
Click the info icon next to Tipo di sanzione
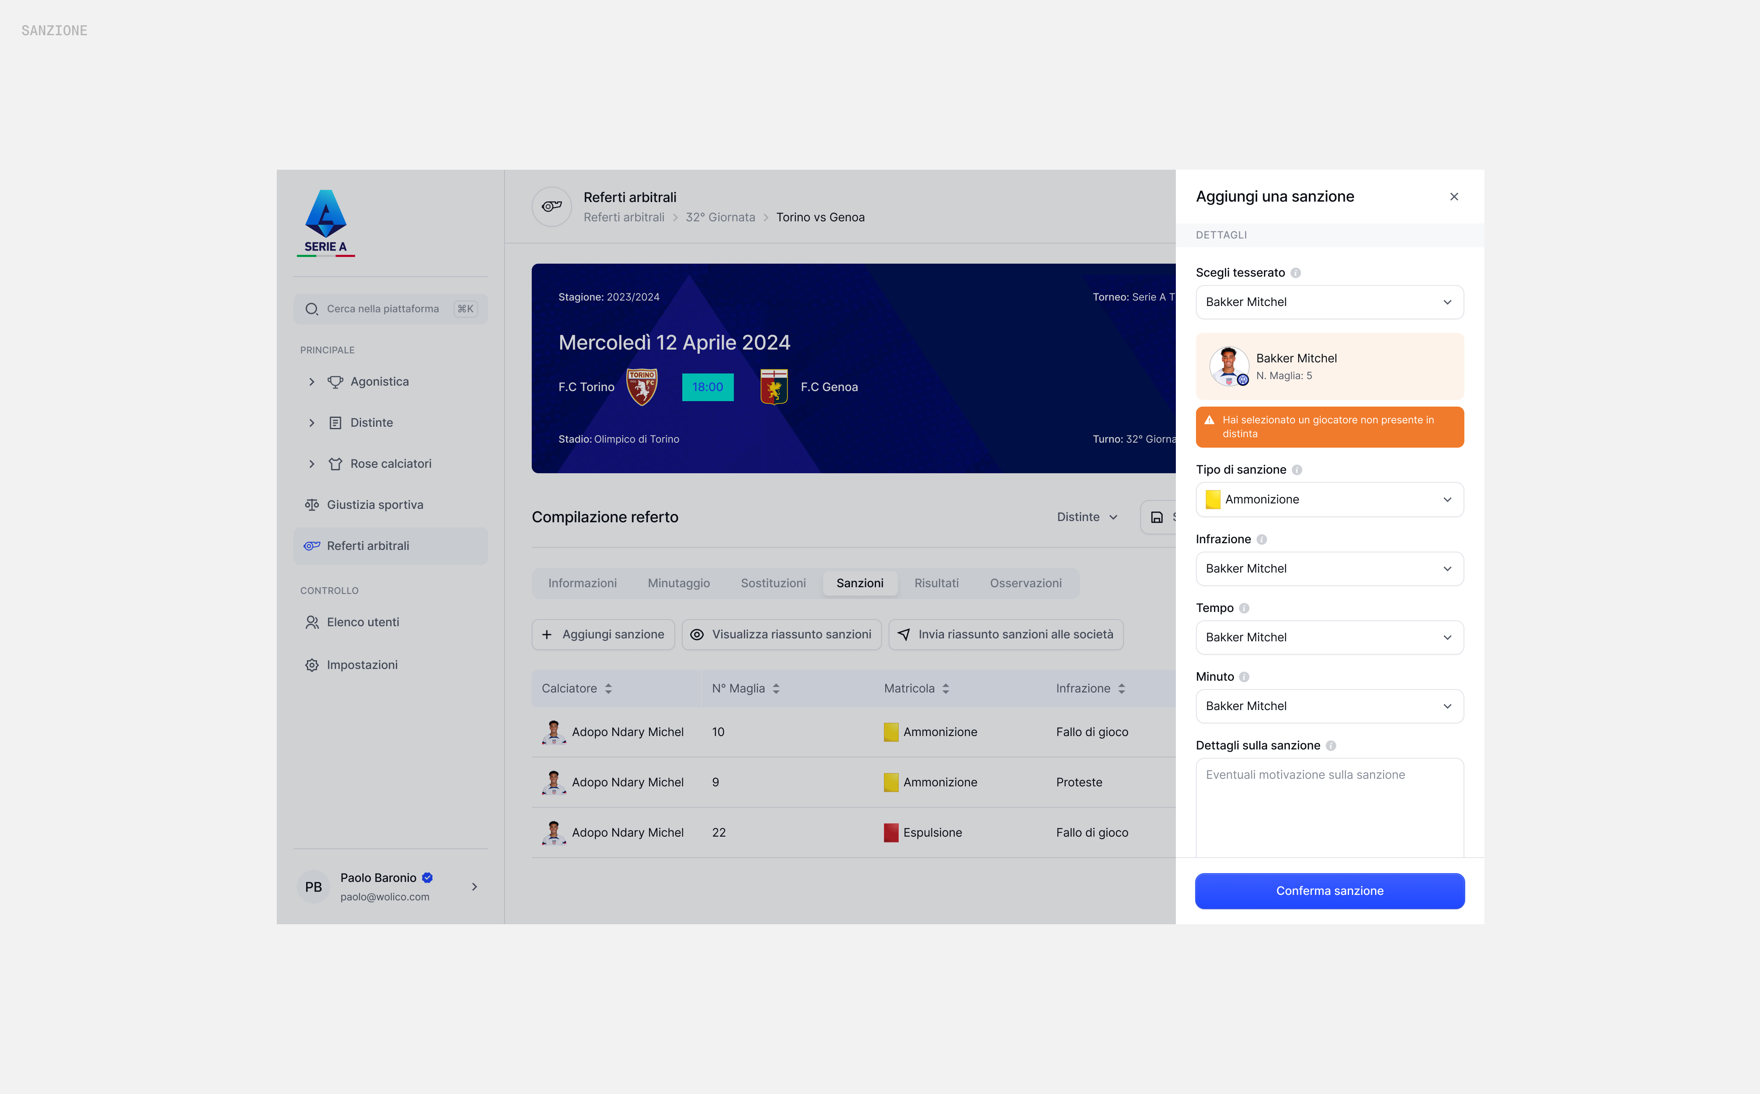click(x=1297, y=470)
